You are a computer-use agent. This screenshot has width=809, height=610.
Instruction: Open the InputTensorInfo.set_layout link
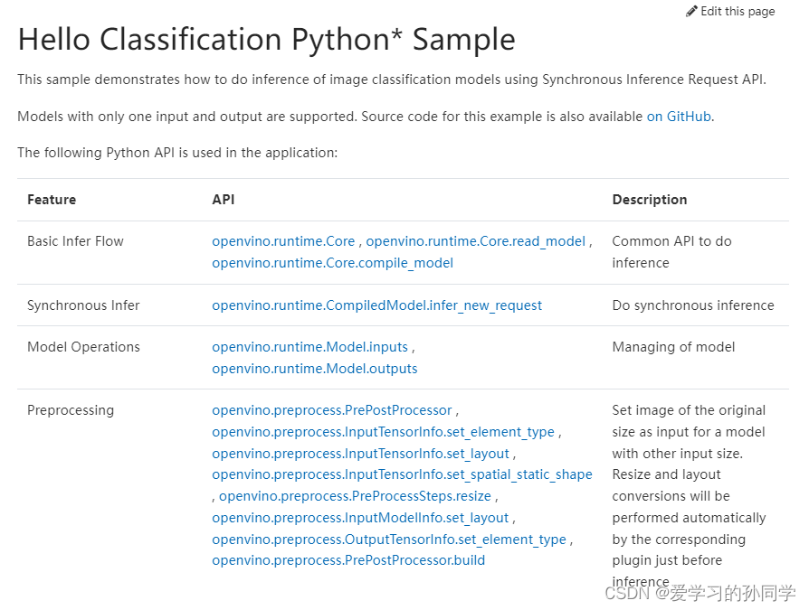pos(360,454)
